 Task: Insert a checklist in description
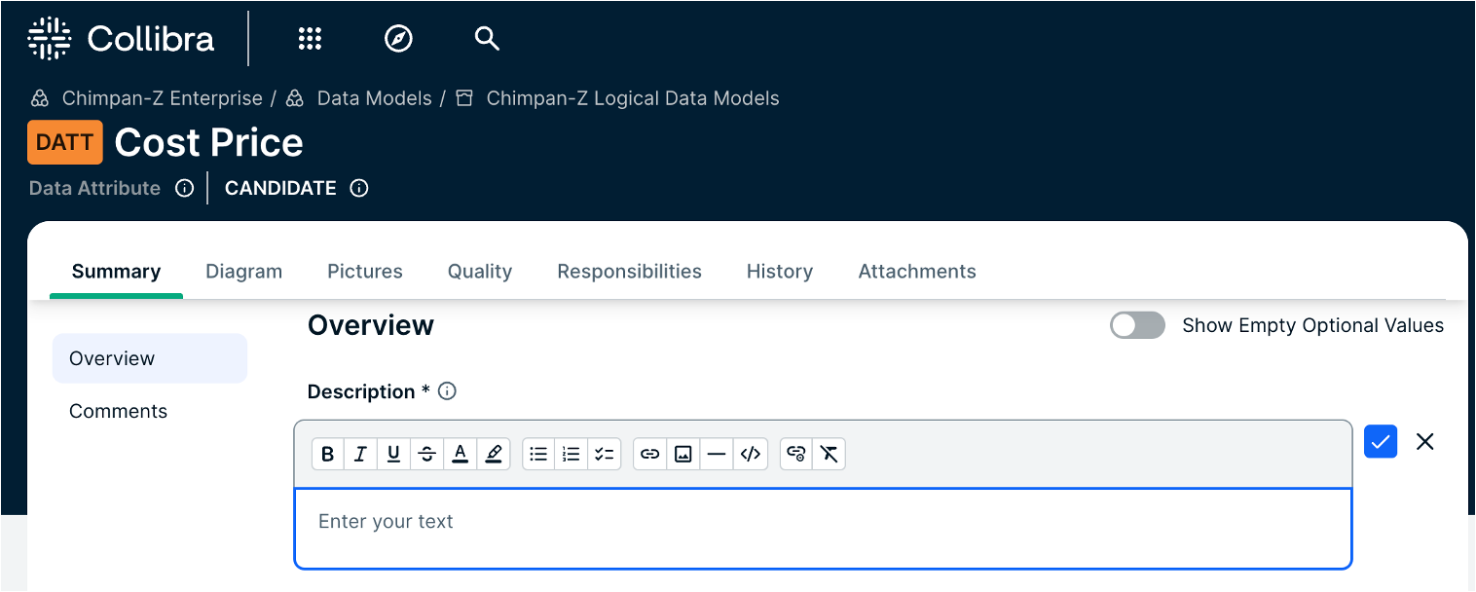605,454
